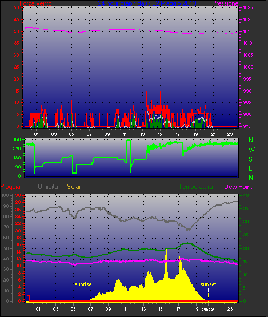
Task: Click the 360 wind direction axis label
Action: point(17,139)
